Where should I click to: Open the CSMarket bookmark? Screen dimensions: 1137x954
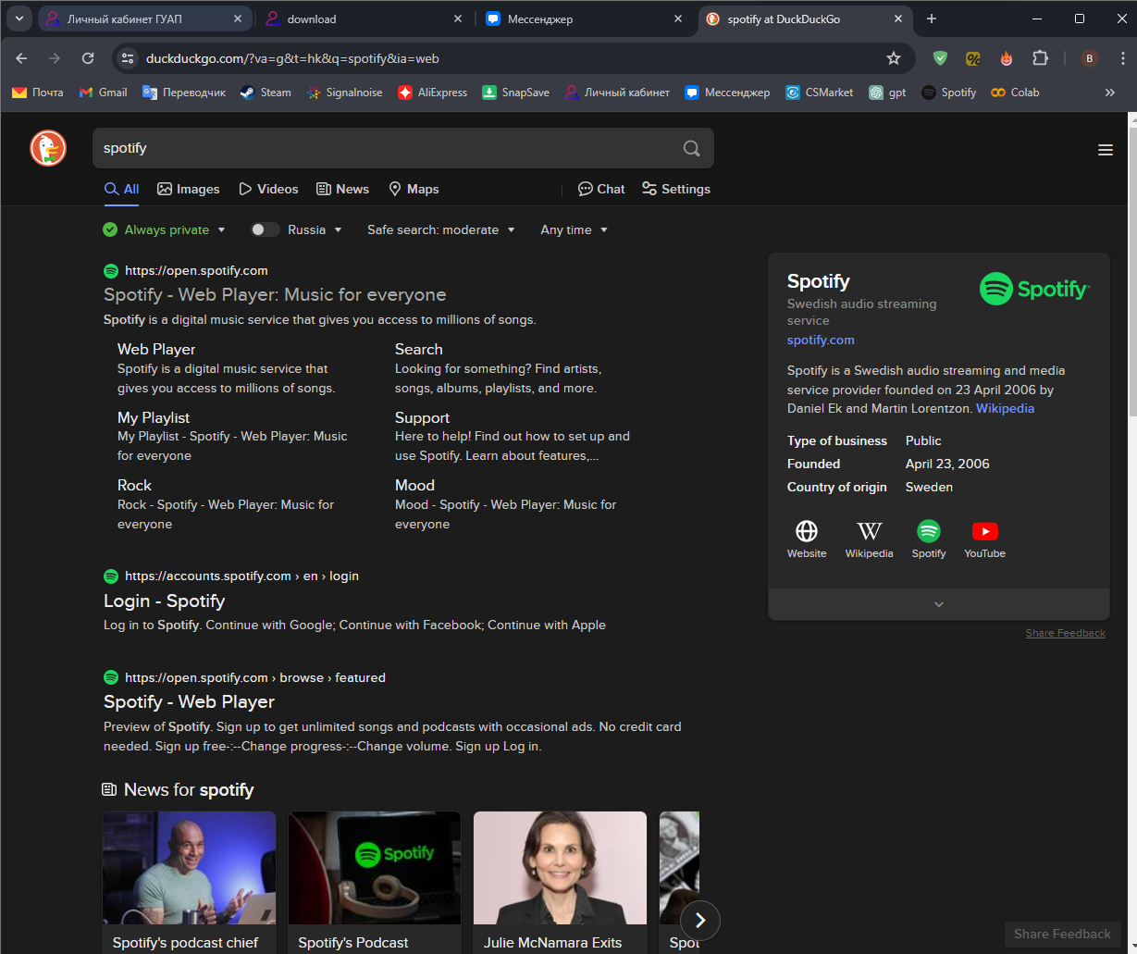point(820,93)
